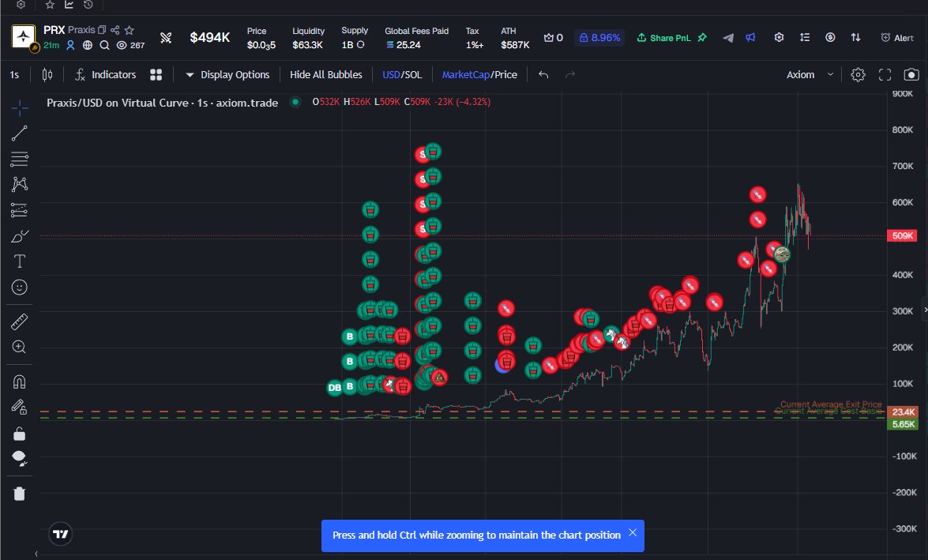
Task: Select the brush drawing tool
Action: coord(20,236)
